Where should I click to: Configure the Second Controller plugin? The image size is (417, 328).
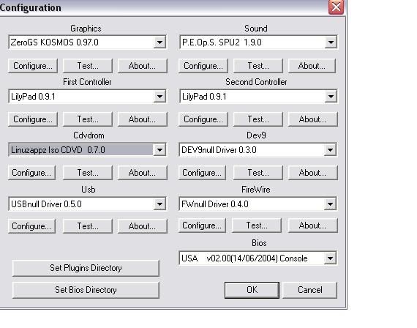coord(203,119)
